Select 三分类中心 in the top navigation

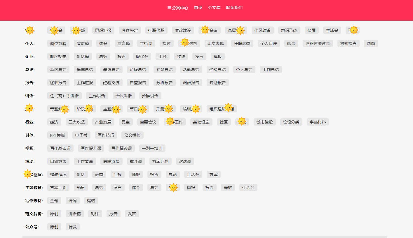[x=178, y=8]
